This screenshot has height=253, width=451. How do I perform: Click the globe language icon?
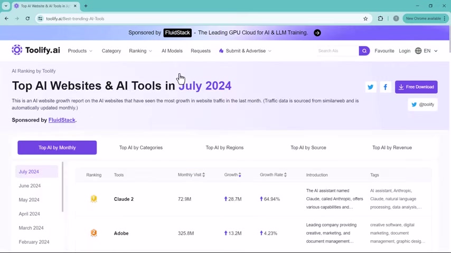click(418, 51)
